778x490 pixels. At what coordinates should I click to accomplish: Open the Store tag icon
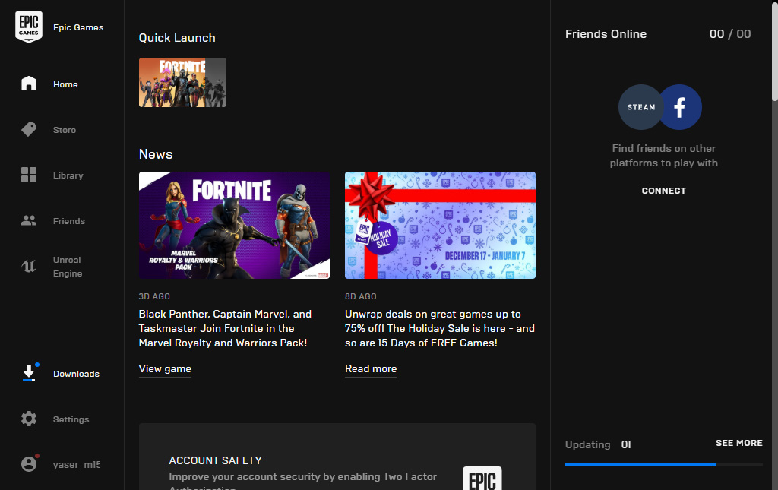[29, 129]
